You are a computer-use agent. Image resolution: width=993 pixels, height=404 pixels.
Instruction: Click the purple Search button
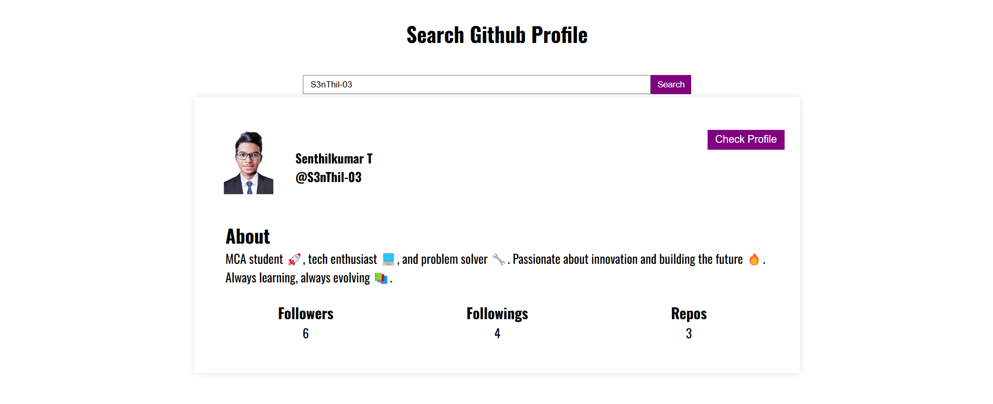coord(670,85)
